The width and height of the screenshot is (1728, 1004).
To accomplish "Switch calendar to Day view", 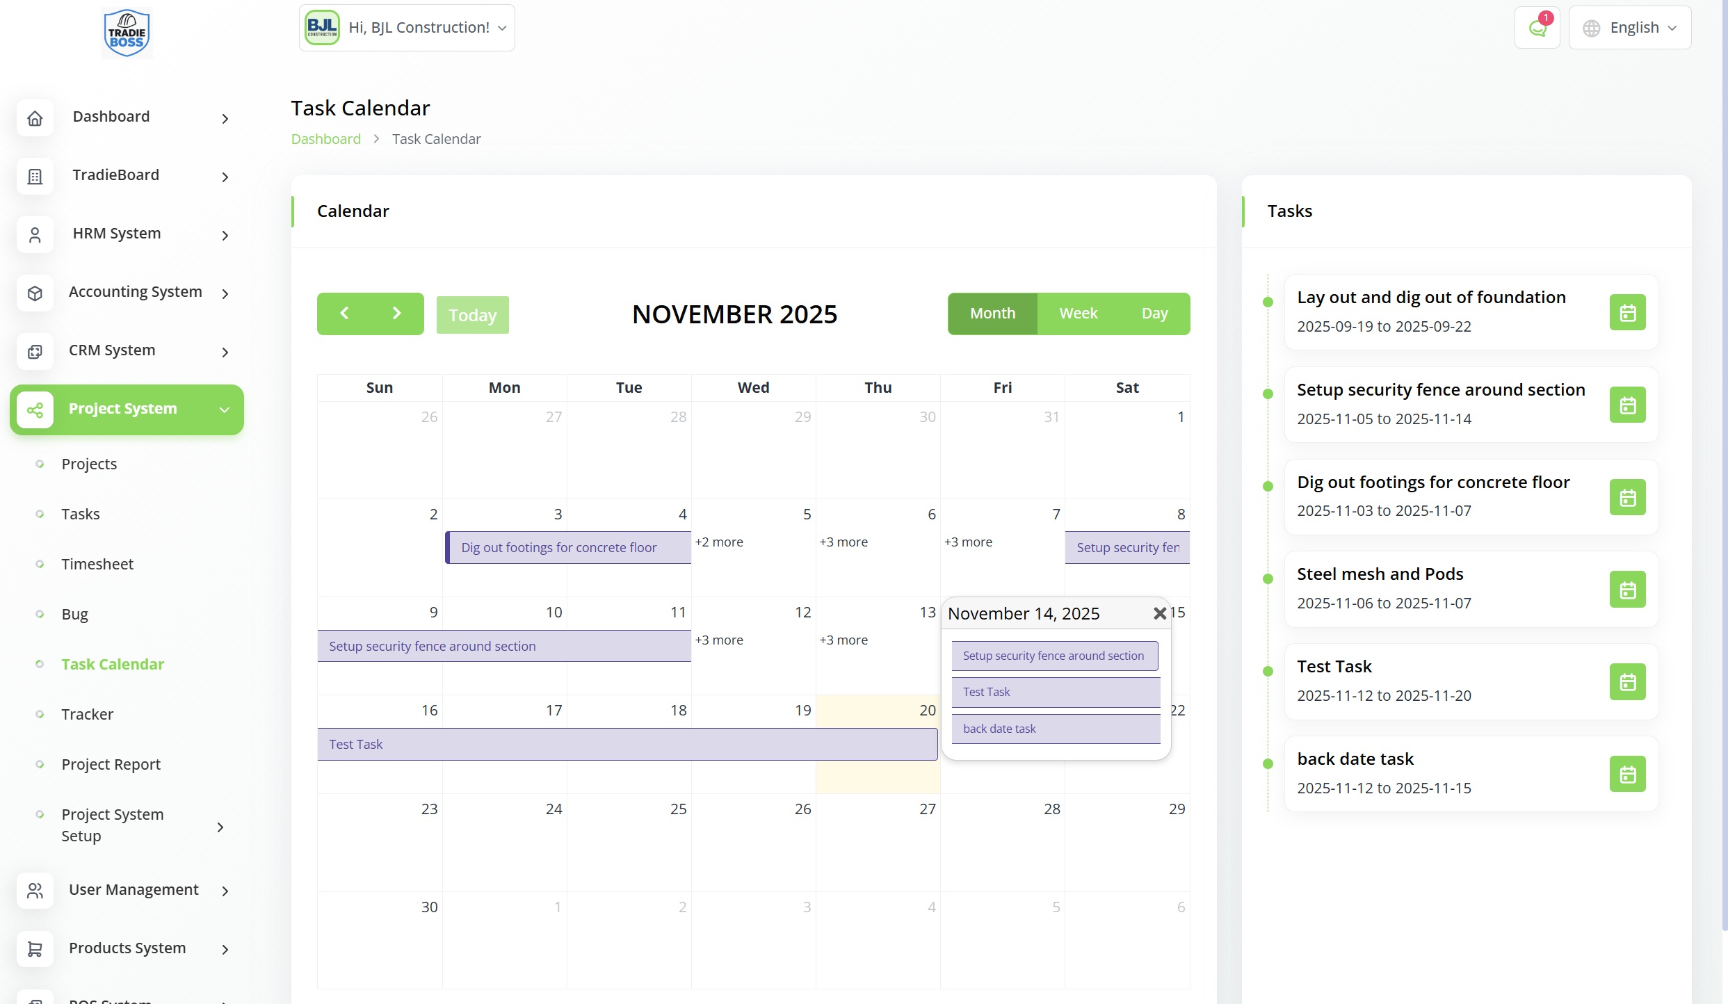I will tap(1154, 314).
